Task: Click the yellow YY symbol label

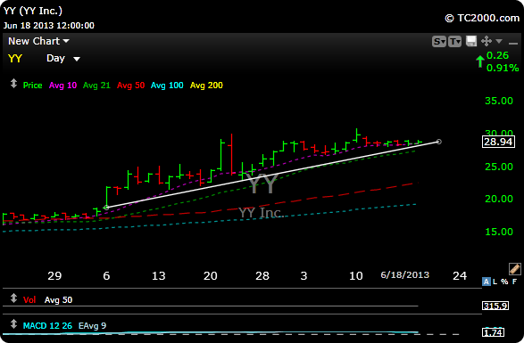Action: pos(15,59)
